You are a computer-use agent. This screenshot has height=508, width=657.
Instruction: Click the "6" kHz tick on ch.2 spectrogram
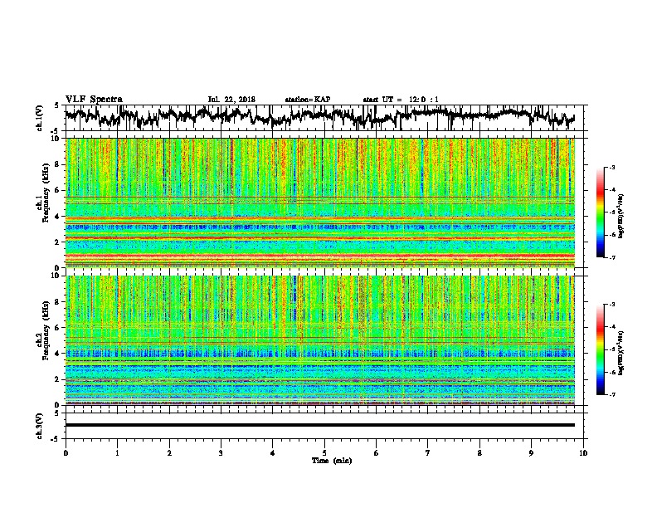[58, 328]
